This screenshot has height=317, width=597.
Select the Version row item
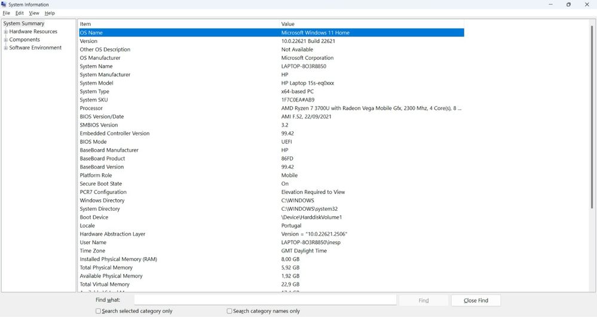(271, 41)
